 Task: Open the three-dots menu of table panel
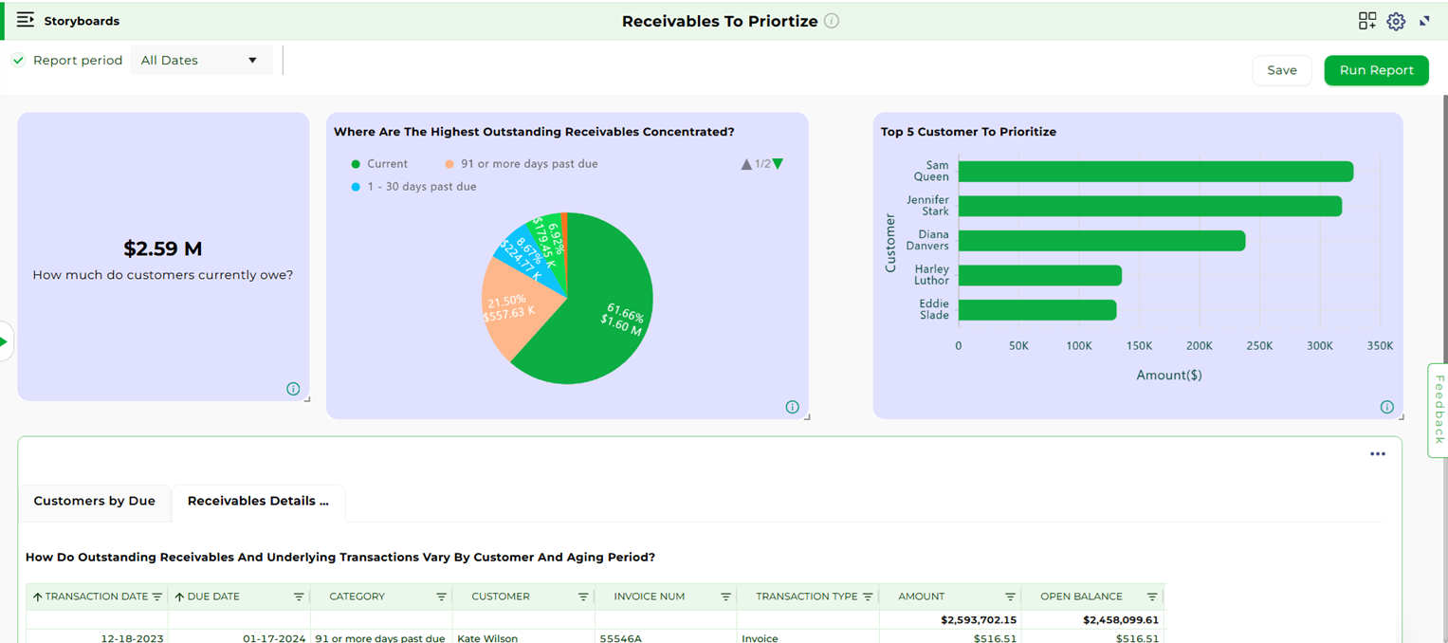(x=1377, y=454)
